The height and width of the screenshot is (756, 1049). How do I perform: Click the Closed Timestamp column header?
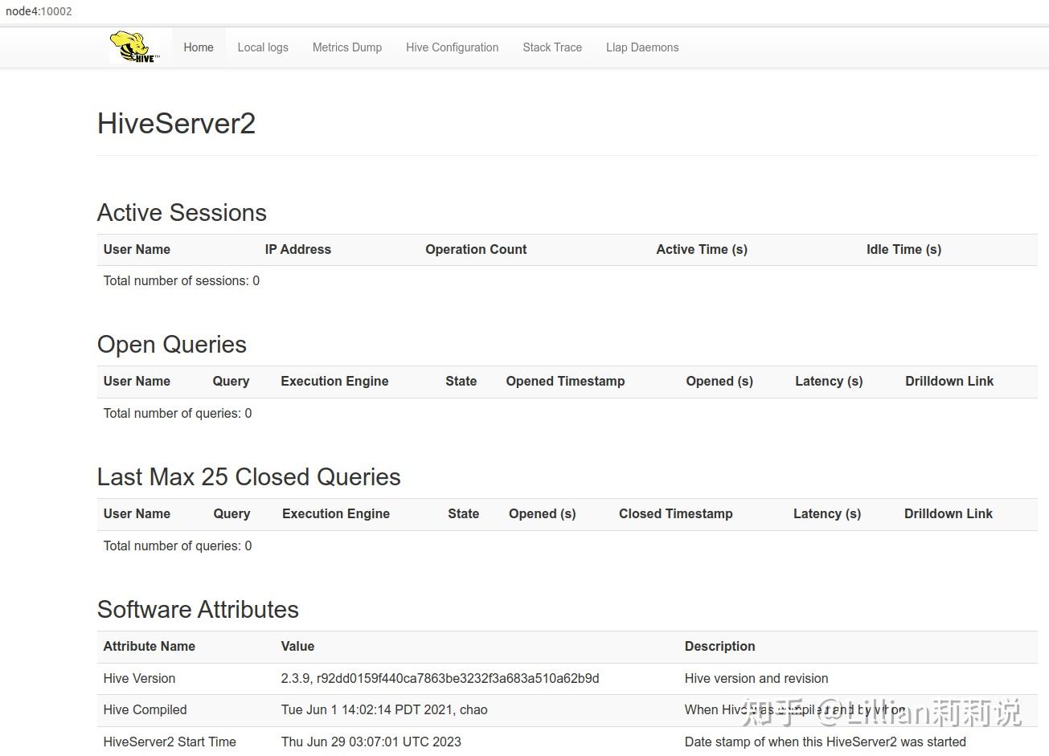coord(675,513)
